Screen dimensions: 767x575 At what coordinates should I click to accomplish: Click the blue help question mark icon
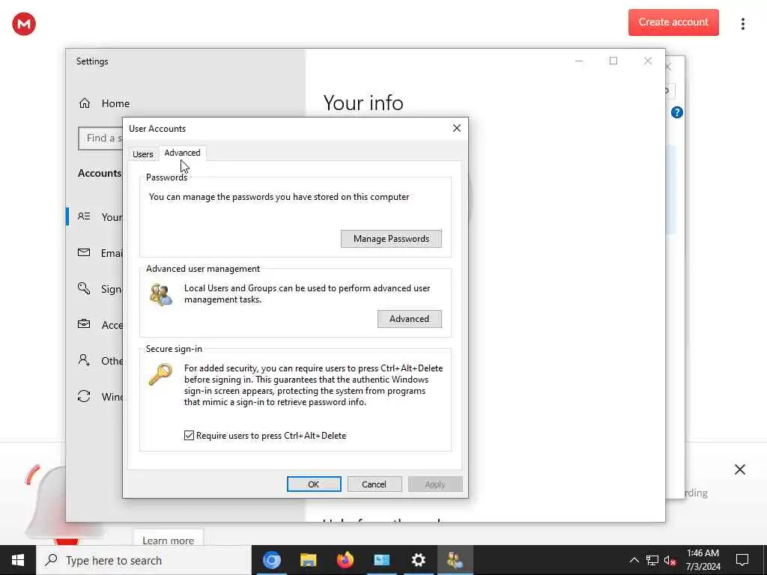coord(676,112)
